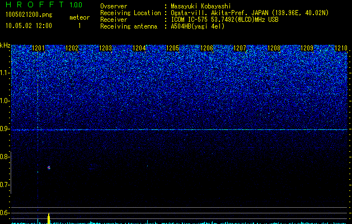Click the Receiver label

(x=114, y=20)
